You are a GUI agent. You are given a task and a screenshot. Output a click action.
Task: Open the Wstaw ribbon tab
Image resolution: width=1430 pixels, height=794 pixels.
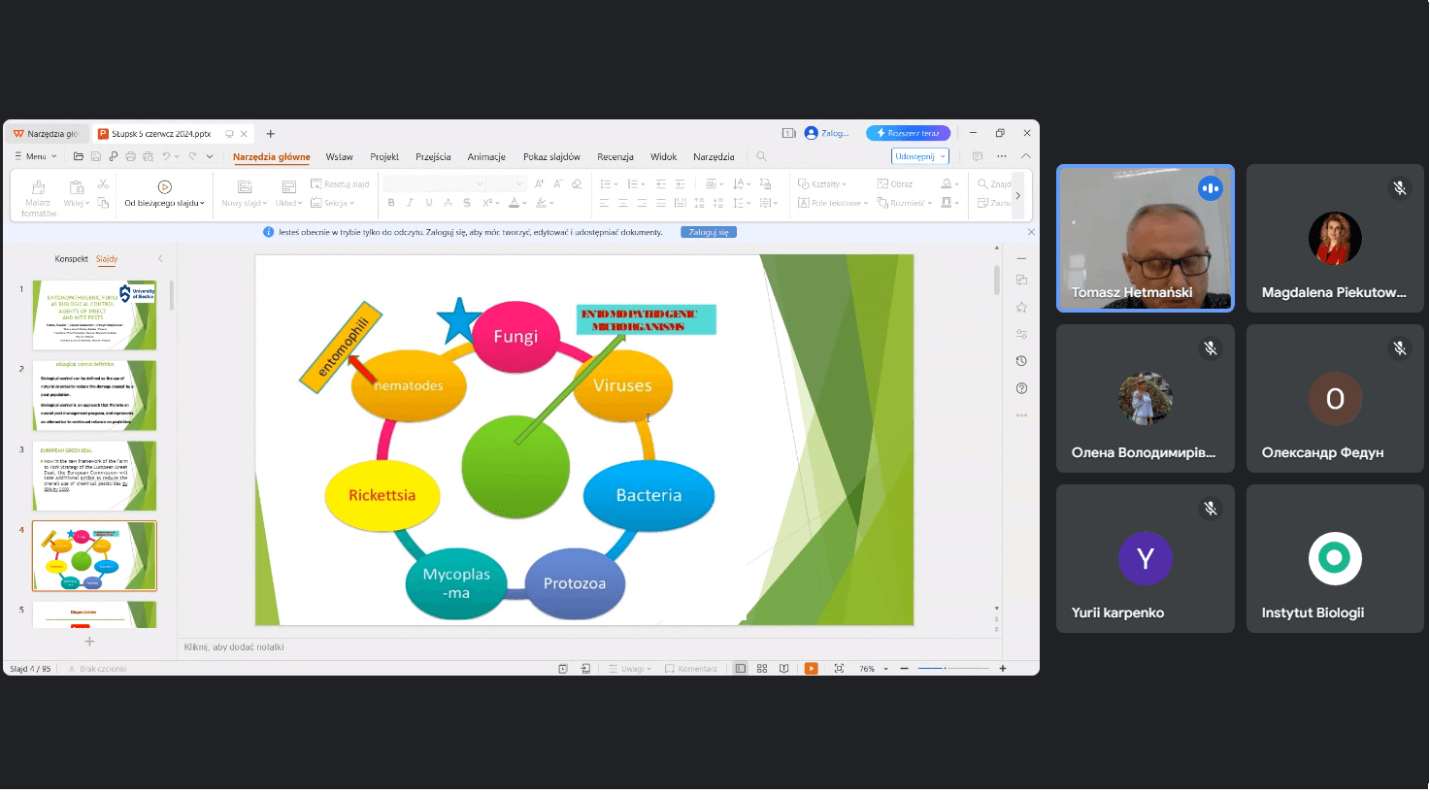(x=339, y=156)
